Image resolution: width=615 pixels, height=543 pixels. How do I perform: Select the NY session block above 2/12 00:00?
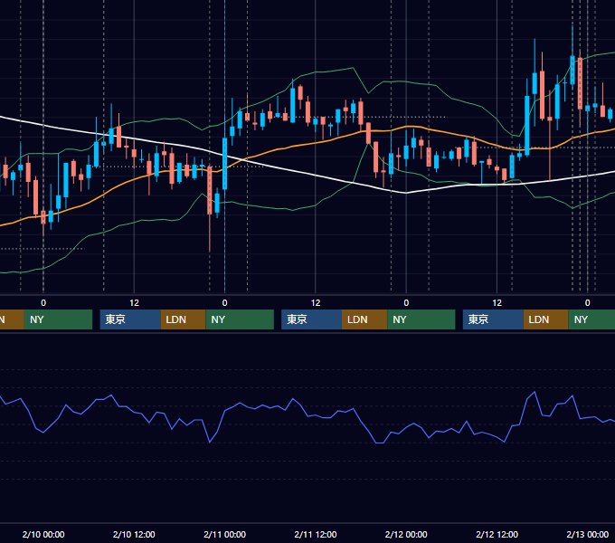pos(421,319)
